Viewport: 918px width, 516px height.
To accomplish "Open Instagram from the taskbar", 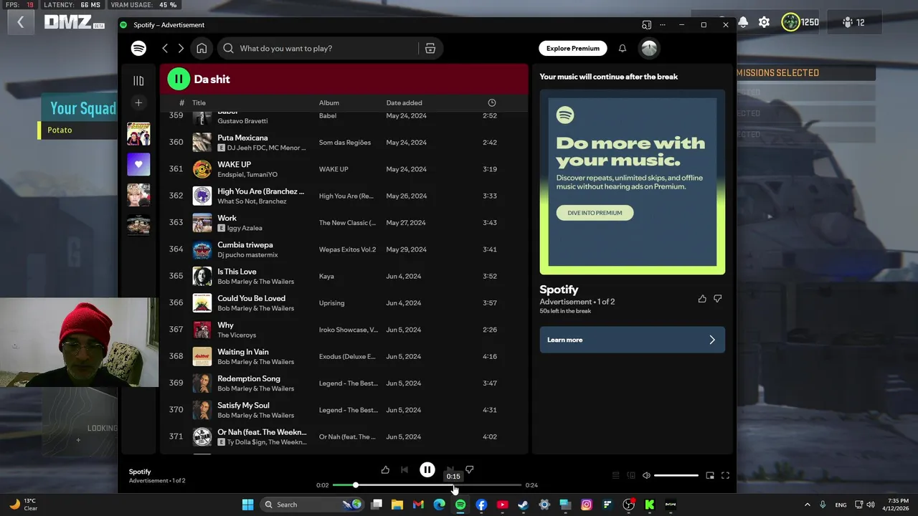I will tap(586, 505).
